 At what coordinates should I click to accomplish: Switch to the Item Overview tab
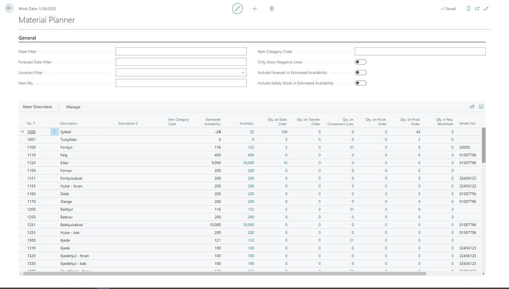pyautogui.click(x=38, y=107)
